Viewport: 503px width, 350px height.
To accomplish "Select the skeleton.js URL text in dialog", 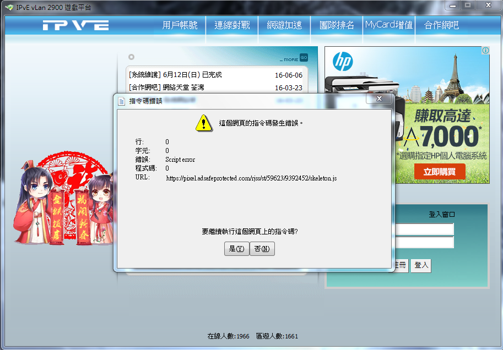I will (251, 178).
